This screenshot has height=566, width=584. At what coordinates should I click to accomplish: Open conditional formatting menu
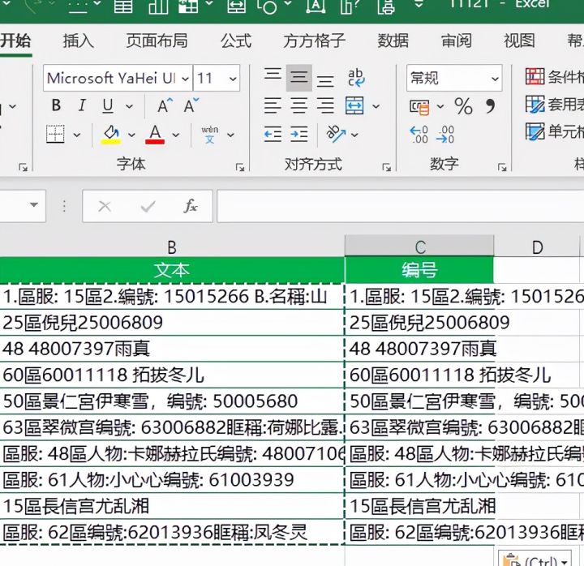554,77
